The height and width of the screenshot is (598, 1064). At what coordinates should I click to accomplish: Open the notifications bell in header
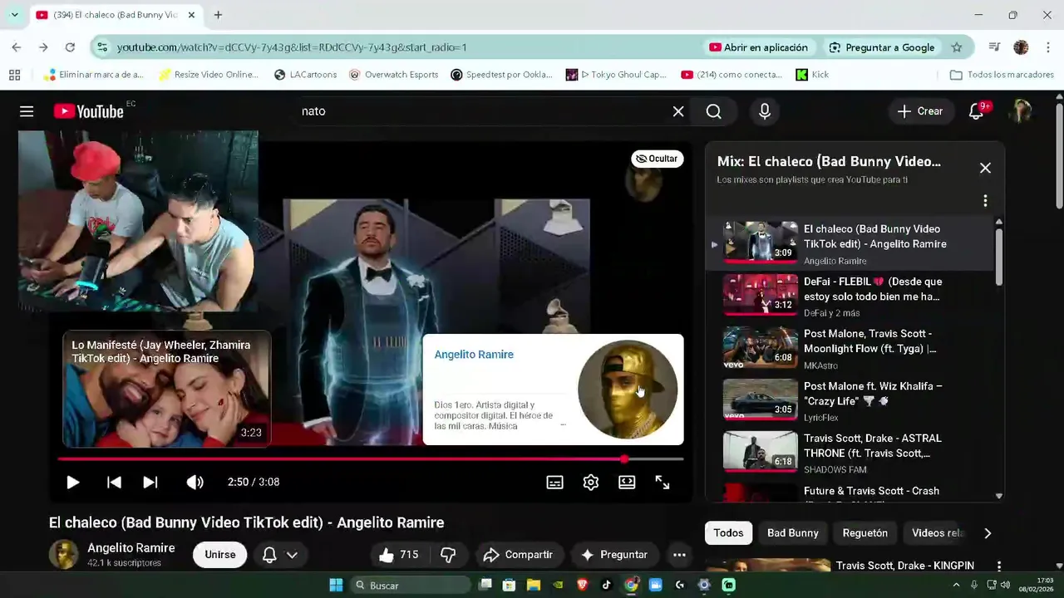click(x=977, y=111)
